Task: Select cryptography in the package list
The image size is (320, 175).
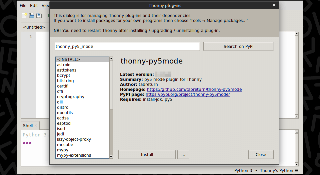Action: [82, 97]
